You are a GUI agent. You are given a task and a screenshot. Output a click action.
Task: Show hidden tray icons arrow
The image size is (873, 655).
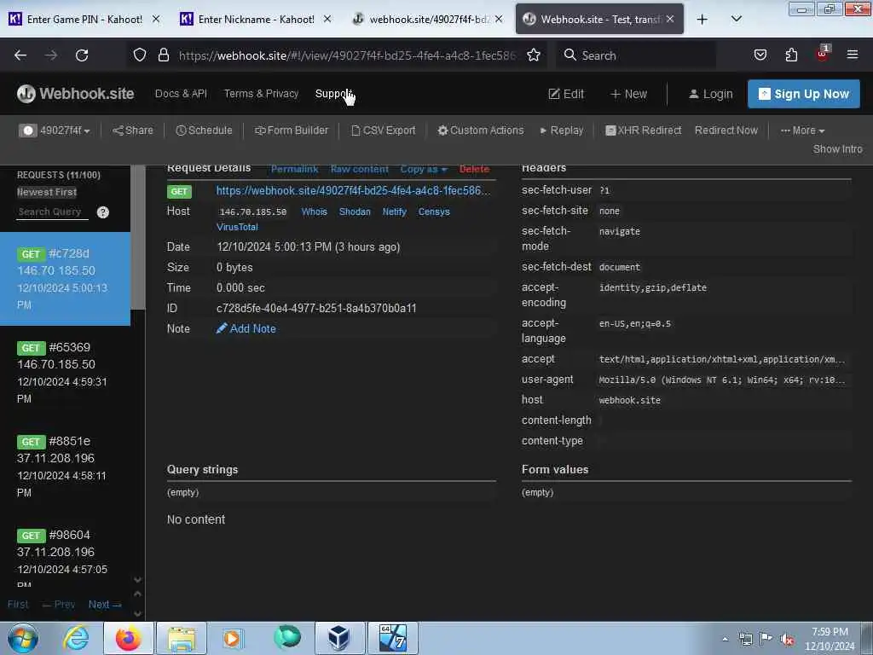pos(725,639)
